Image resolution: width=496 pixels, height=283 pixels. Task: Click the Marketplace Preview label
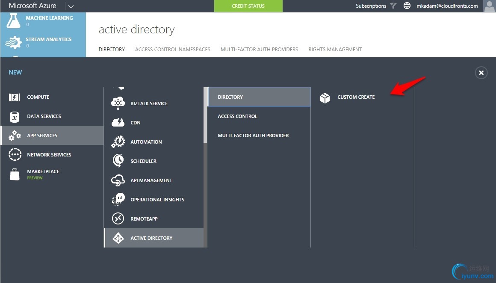click(43, 174)
